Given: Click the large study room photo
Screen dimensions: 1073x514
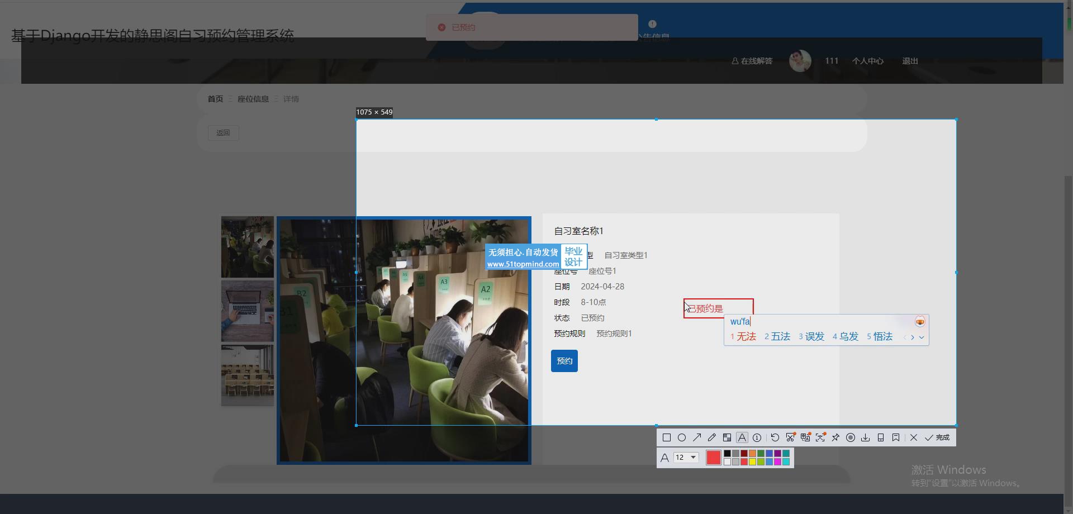Looking at the screenshot, I should 404,341.
